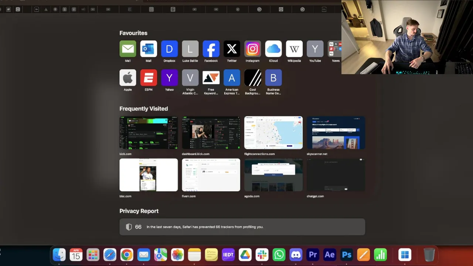Open the Facebook favourite
The height and width of the screenshot is (266, 473).
(211, 49)
